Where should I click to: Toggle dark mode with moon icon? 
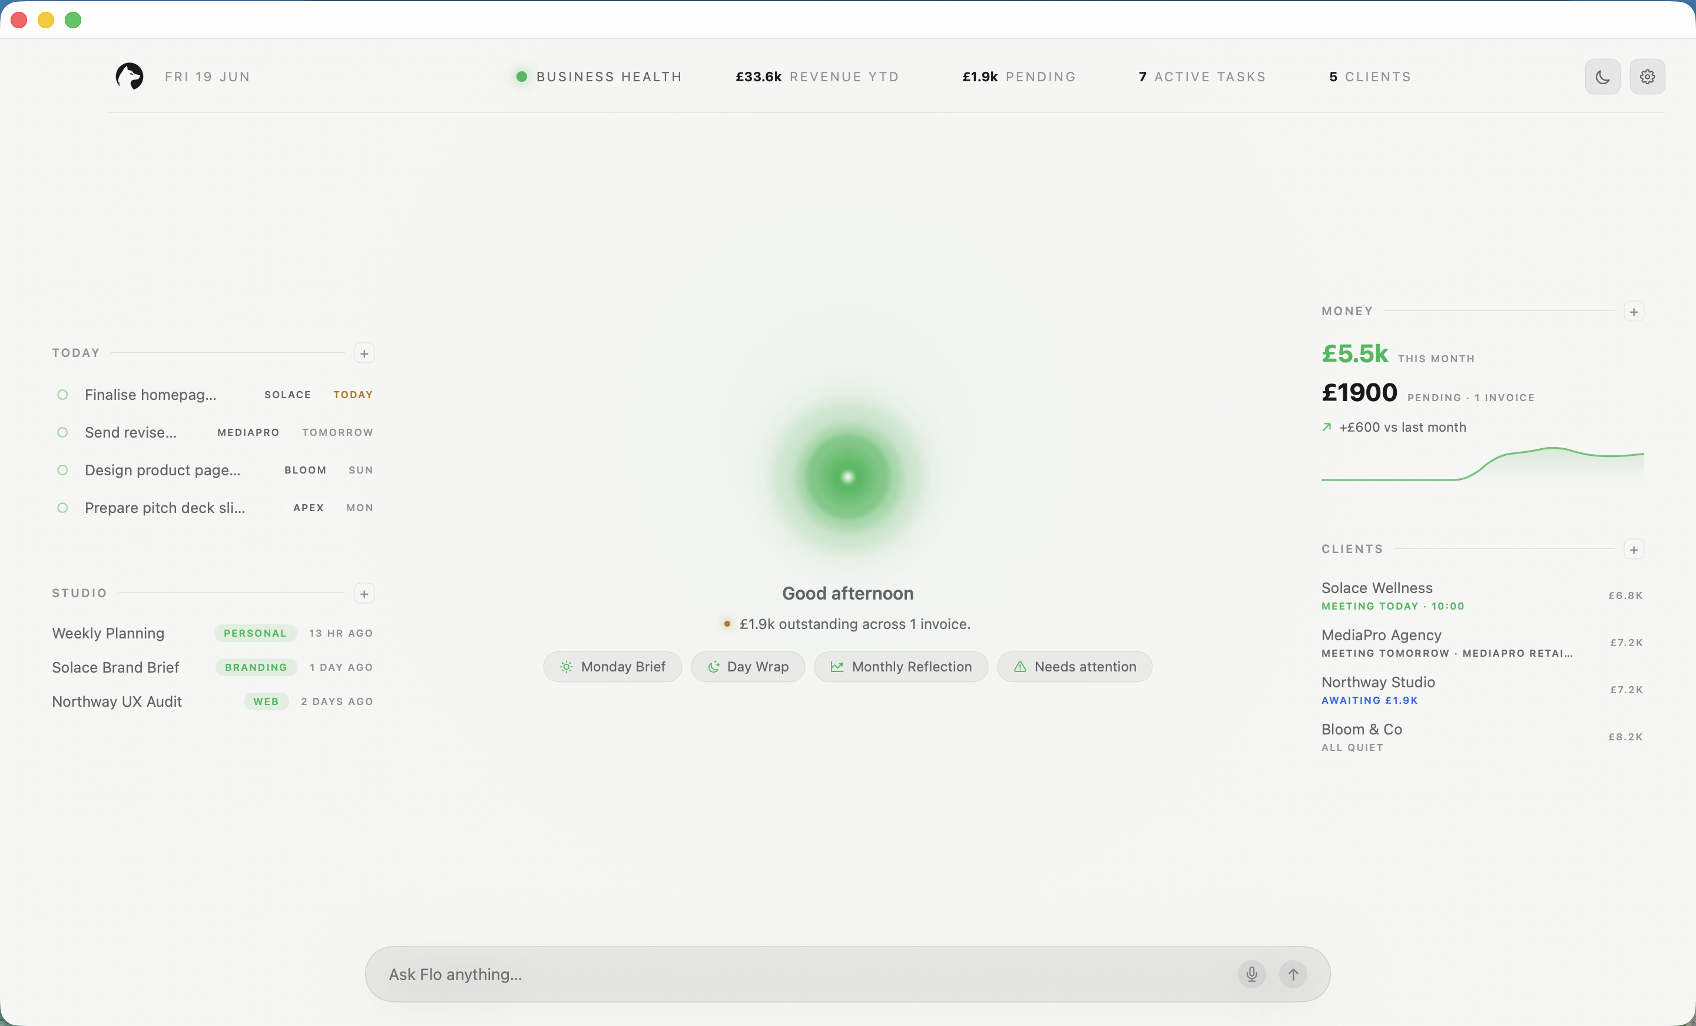(x=1602, y=77)
